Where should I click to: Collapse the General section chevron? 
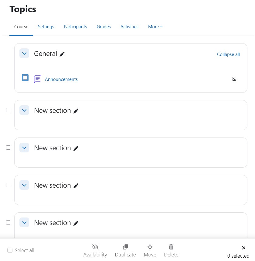[24, 54]
